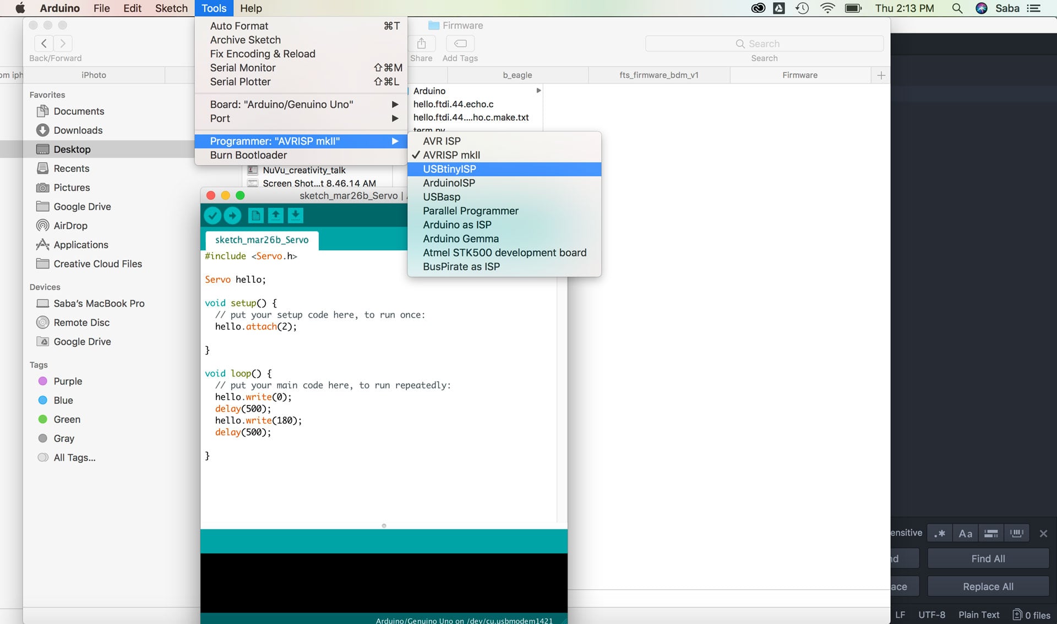Add a new Finder tab with plus
The height and width of the screenshot is (624, 1057).
coord(881,75)
